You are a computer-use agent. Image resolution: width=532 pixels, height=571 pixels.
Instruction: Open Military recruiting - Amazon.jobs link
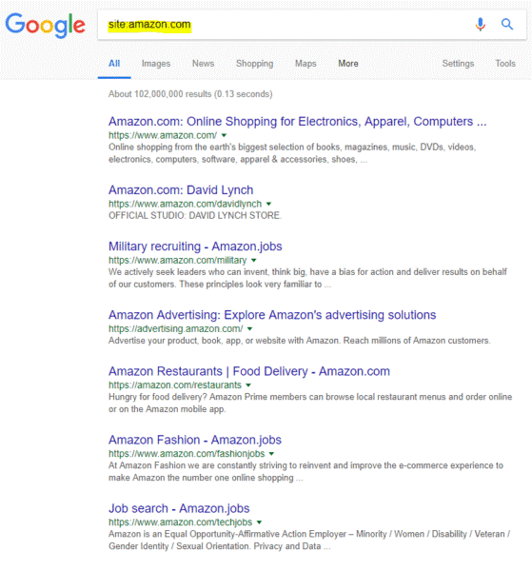(195, 246)
